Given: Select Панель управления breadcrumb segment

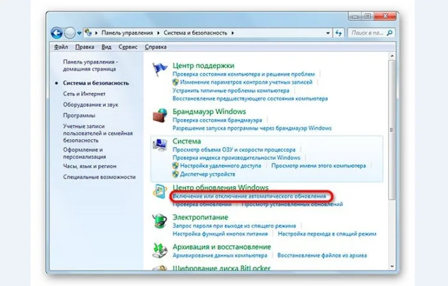Looking at the screenshot, I should tap(127, 33).
